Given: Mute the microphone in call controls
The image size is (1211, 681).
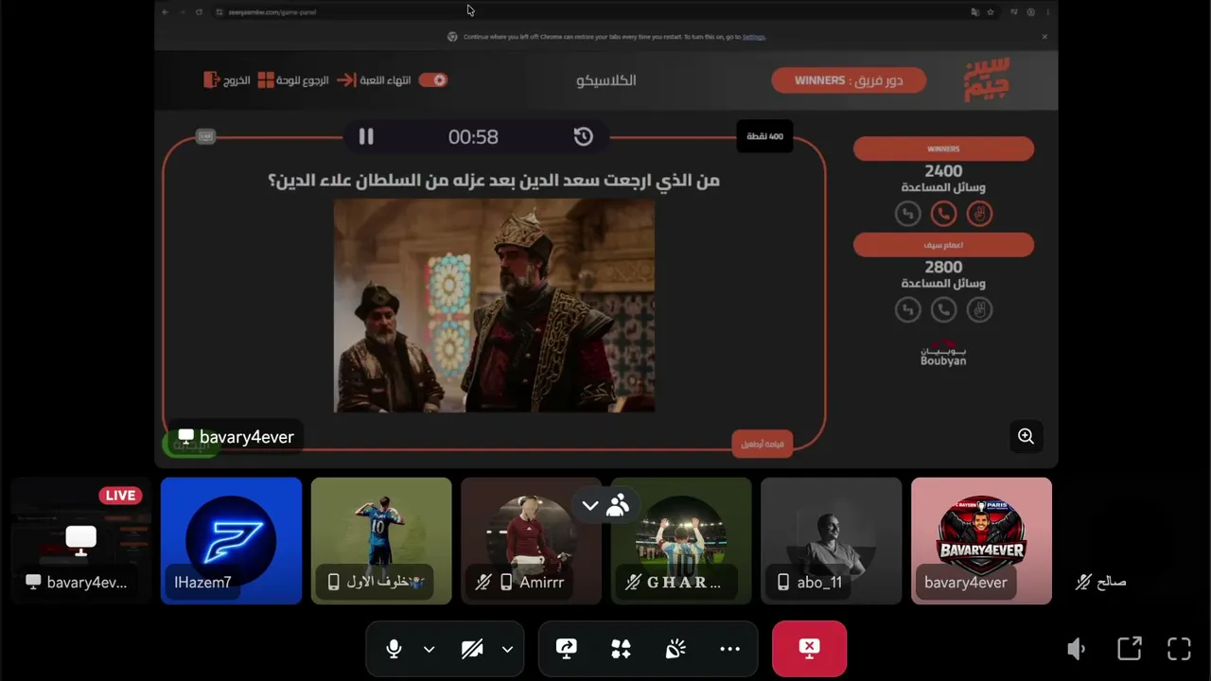Looking at the screenshot, I should (x=394, y=649).
